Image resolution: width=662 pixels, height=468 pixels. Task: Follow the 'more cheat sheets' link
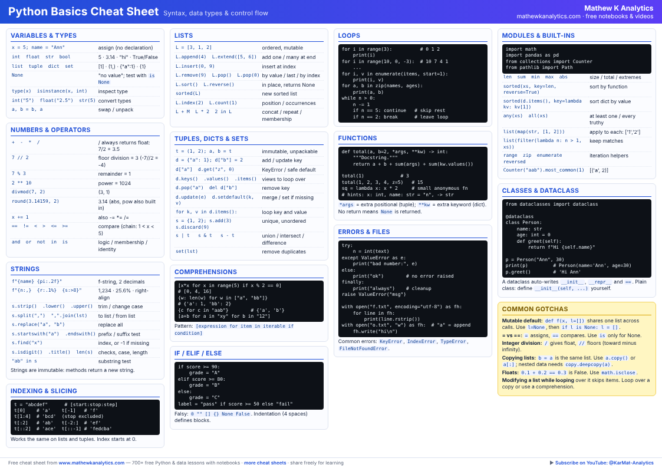pyautogui.click(x=265, y=463)
